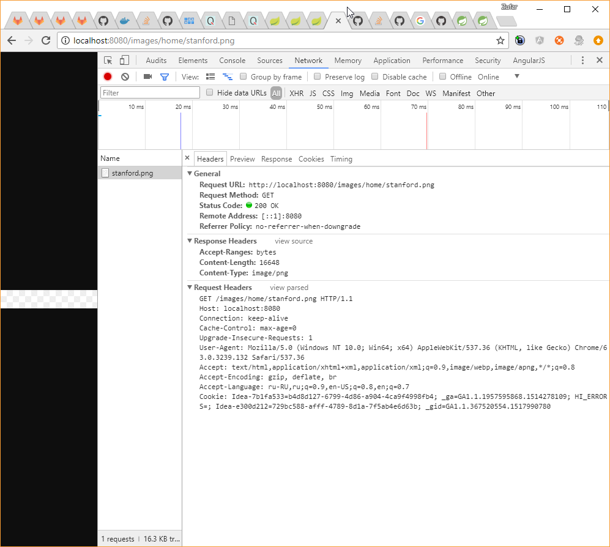The height and width of the screenshot is (547, 610).
Task: Toggle the network filter funnel
Action: pos(165,77)
